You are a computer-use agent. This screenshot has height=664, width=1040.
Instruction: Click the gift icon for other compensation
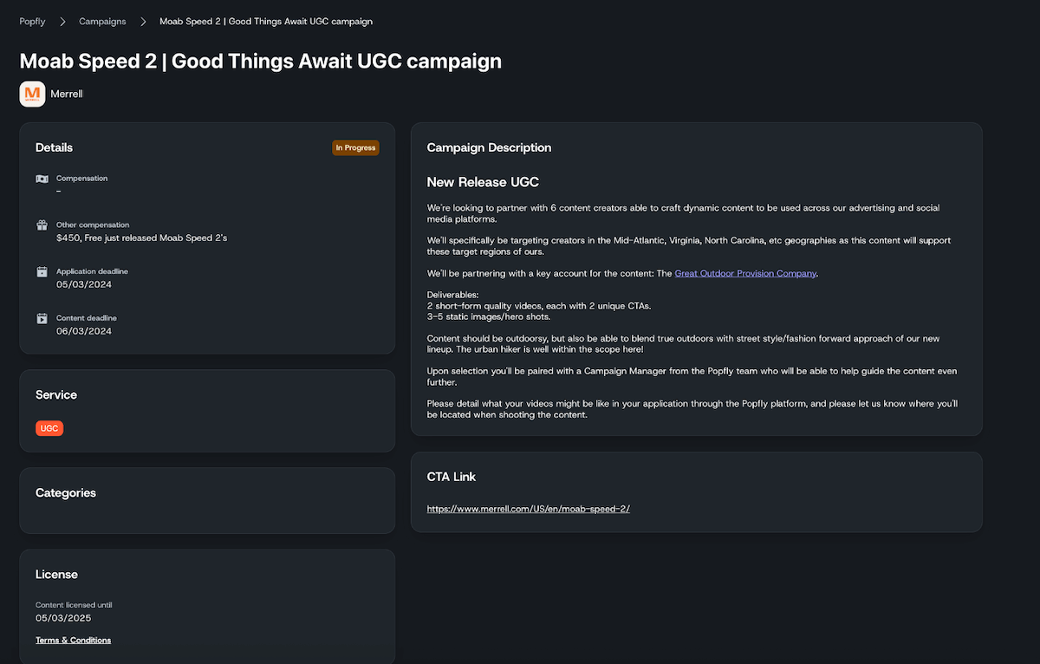(42, 225)
